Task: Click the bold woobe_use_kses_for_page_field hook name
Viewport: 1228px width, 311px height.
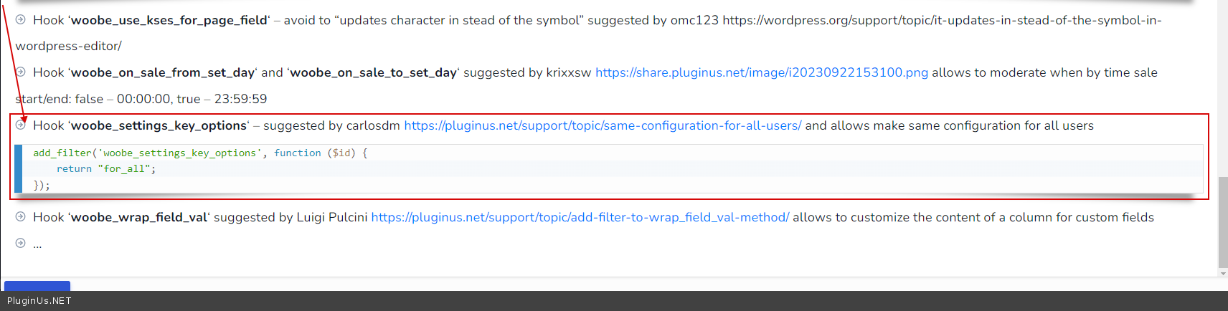Action: [169, 20]
